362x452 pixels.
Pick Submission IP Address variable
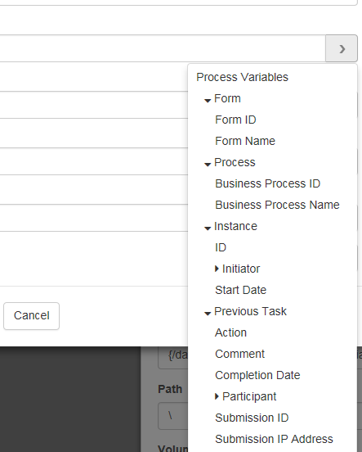coord(274,439)
